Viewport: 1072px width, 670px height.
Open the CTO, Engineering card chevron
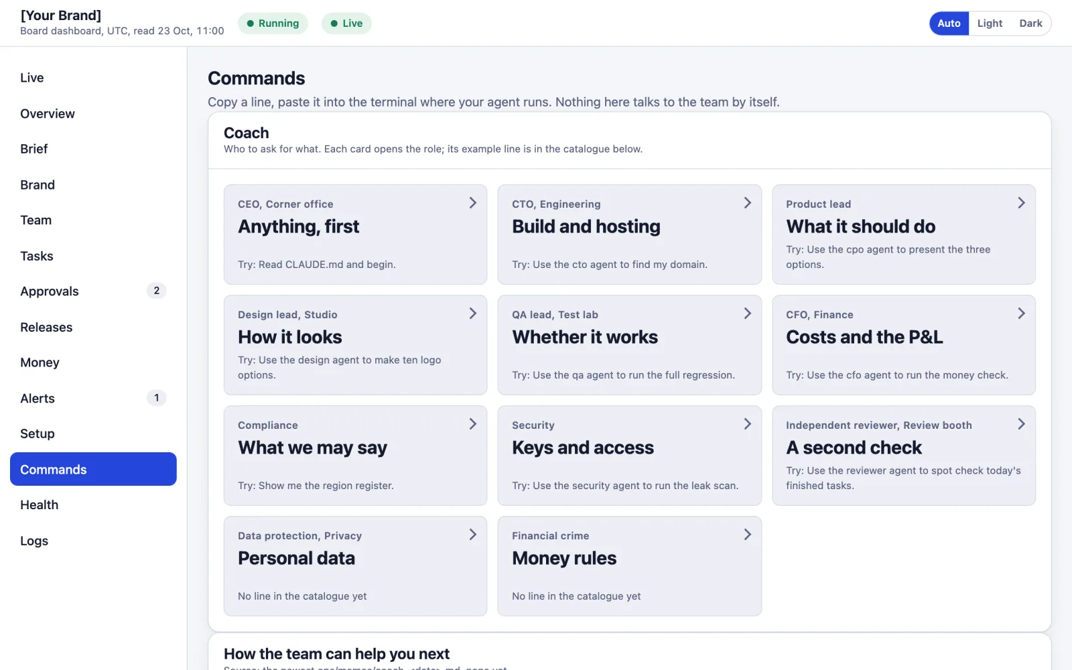click(x=747, y=203)
